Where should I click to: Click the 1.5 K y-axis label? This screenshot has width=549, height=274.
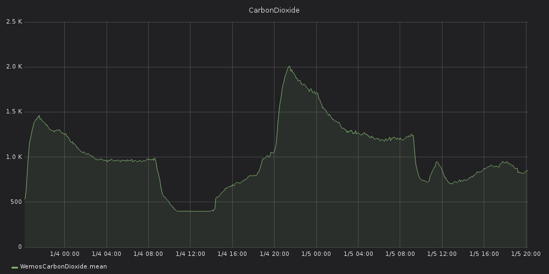14,112
